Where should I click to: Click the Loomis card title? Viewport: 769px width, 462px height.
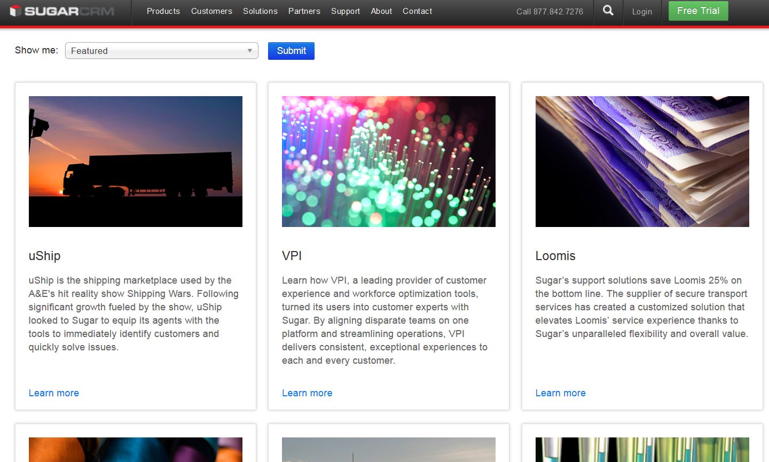[555, 256]
